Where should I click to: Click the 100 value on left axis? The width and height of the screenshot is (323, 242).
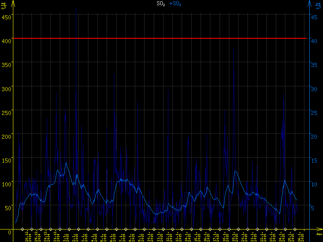click(x=6, y=184)
